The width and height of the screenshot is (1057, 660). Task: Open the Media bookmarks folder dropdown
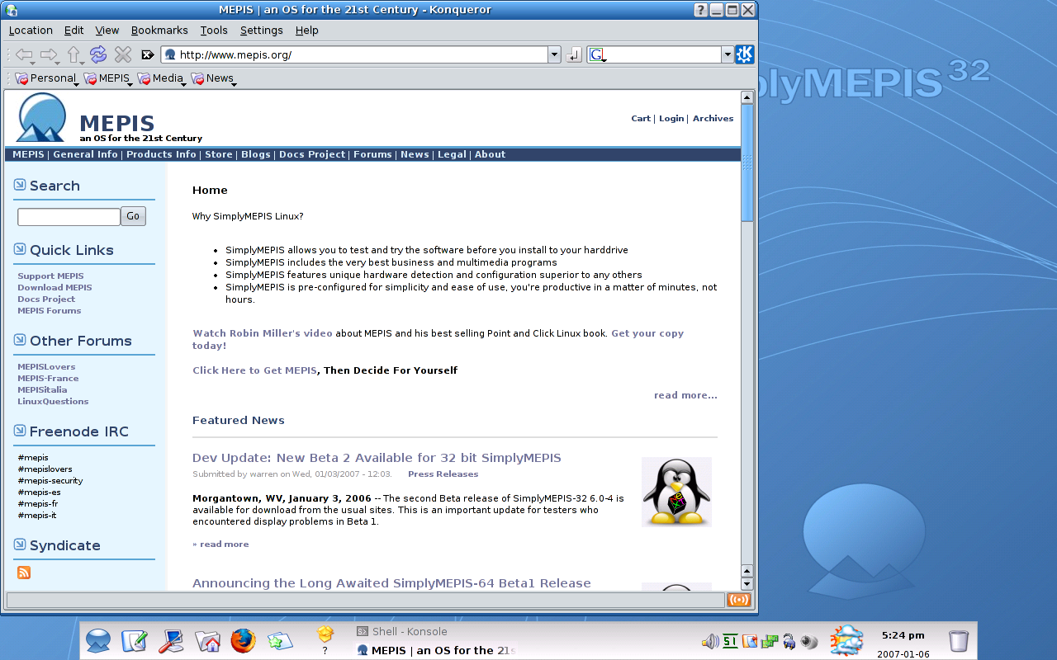[x=161, y=78]
